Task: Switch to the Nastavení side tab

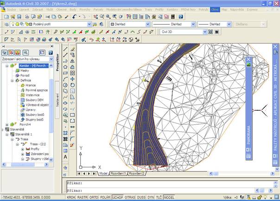Action: (x=57, y=100)
